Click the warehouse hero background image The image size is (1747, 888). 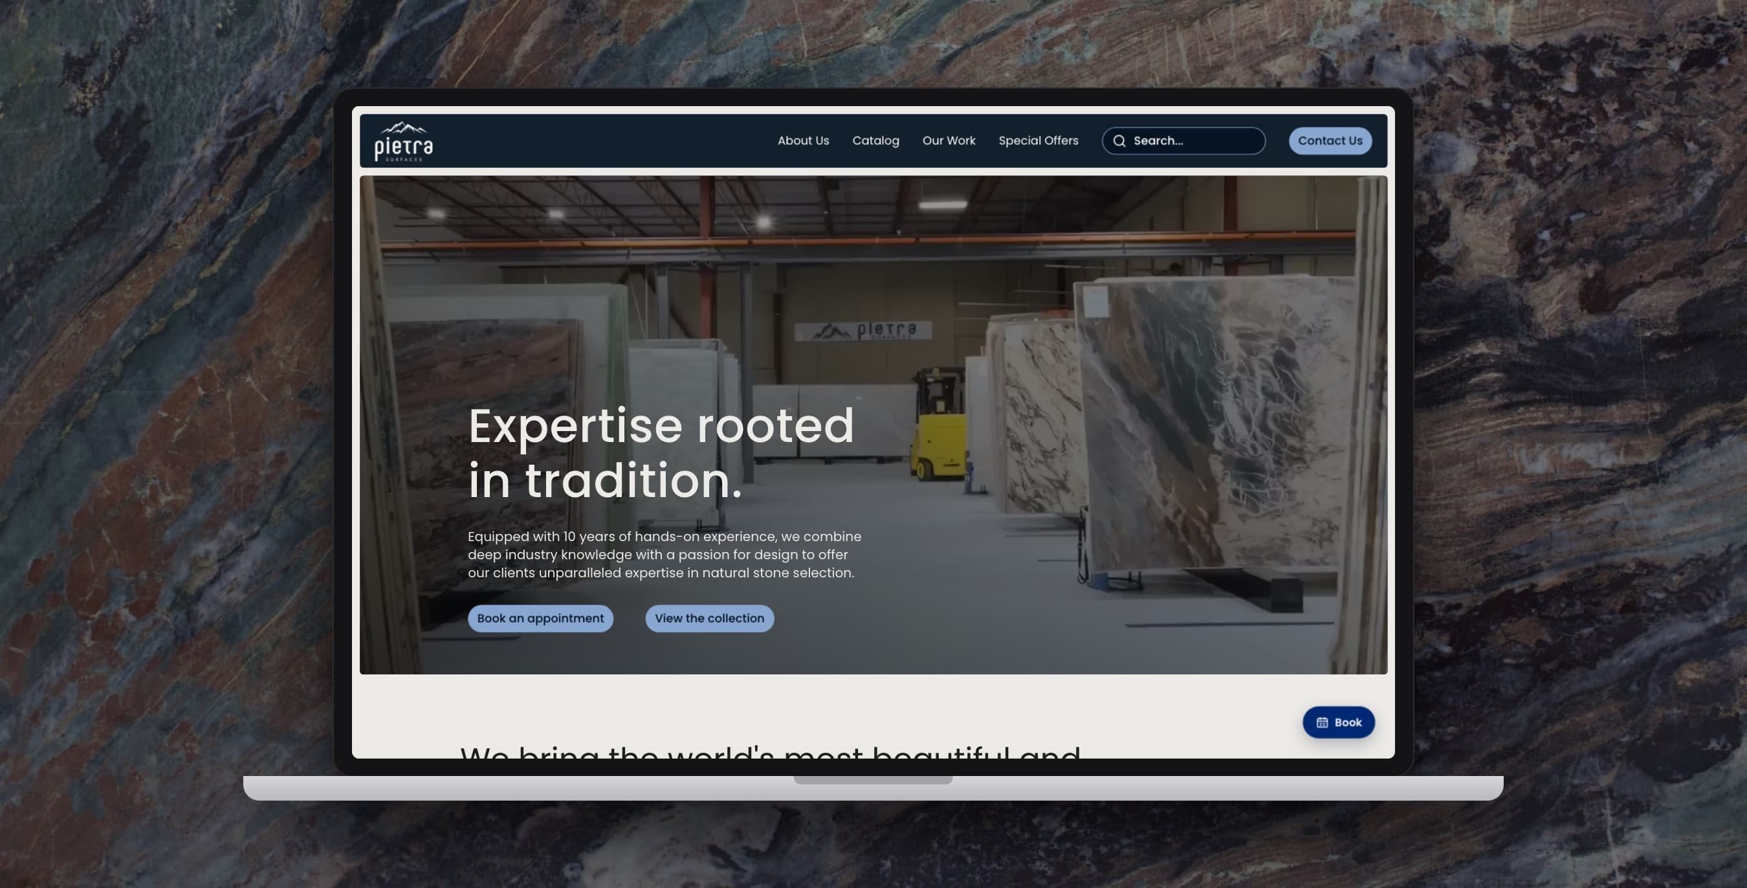(873, 425)
